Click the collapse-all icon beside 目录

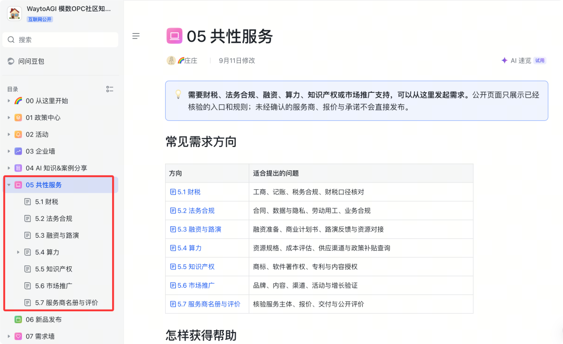[x=109, y=89]
